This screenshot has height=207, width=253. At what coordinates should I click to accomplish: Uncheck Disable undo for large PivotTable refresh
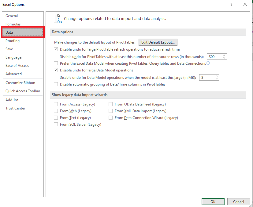(56, 49)
